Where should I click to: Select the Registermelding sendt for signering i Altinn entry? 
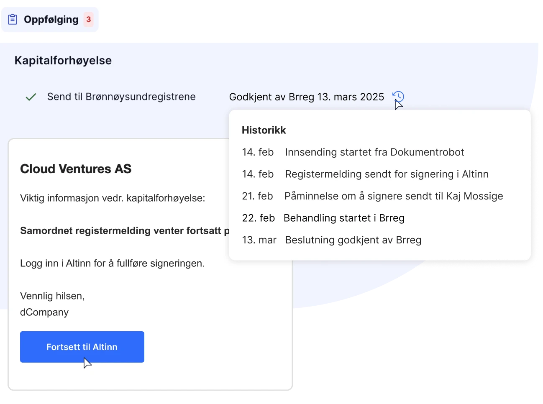pyautogui.click(x=387, y=174)
